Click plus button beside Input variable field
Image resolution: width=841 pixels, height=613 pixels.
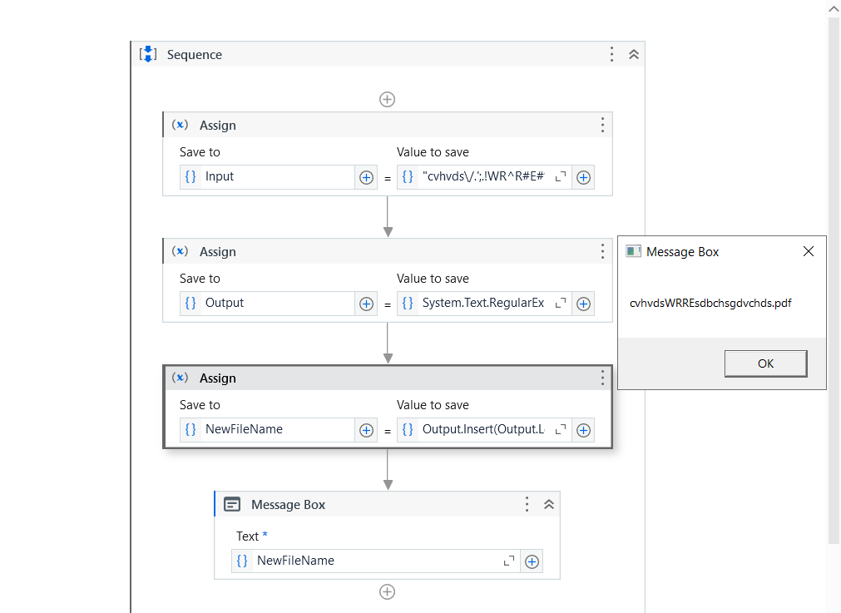[366, 177]
